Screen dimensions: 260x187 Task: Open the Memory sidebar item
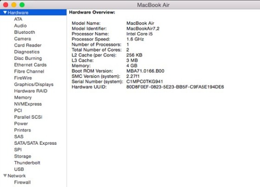(x=23, y=97)
